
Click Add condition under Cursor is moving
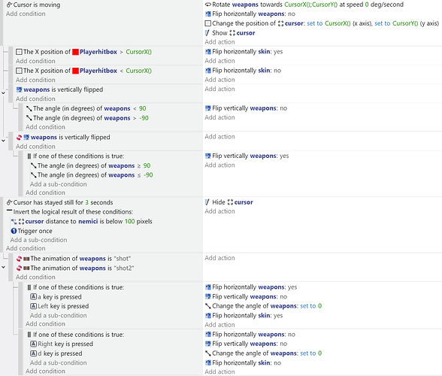[26, 14]
